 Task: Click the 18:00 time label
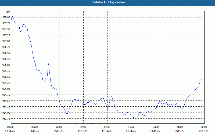155,127
